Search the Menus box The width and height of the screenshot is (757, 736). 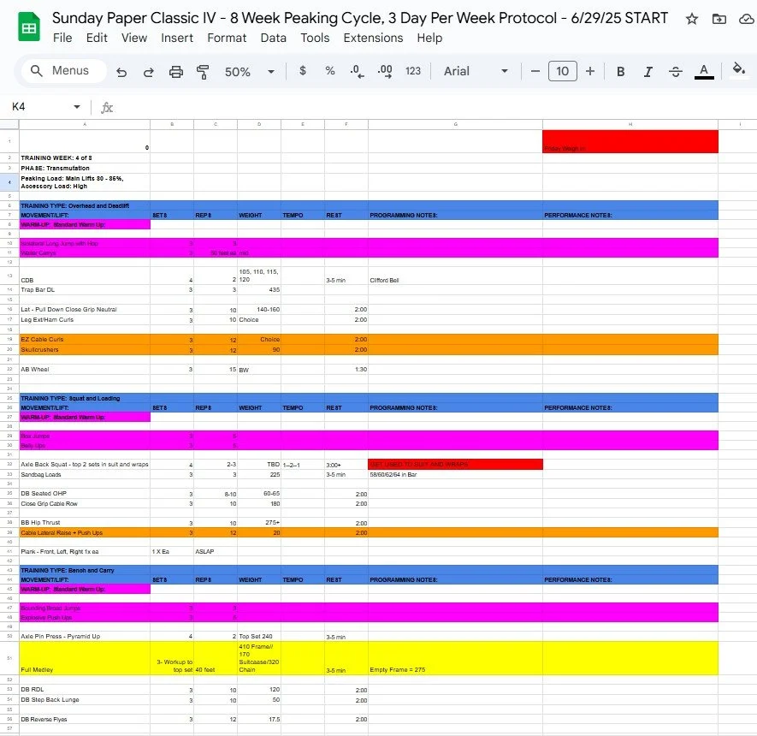(63, 71)
